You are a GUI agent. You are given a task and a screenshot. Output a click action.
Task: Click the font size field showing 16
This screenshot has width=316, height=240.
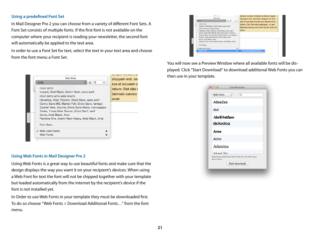(97, 82)
